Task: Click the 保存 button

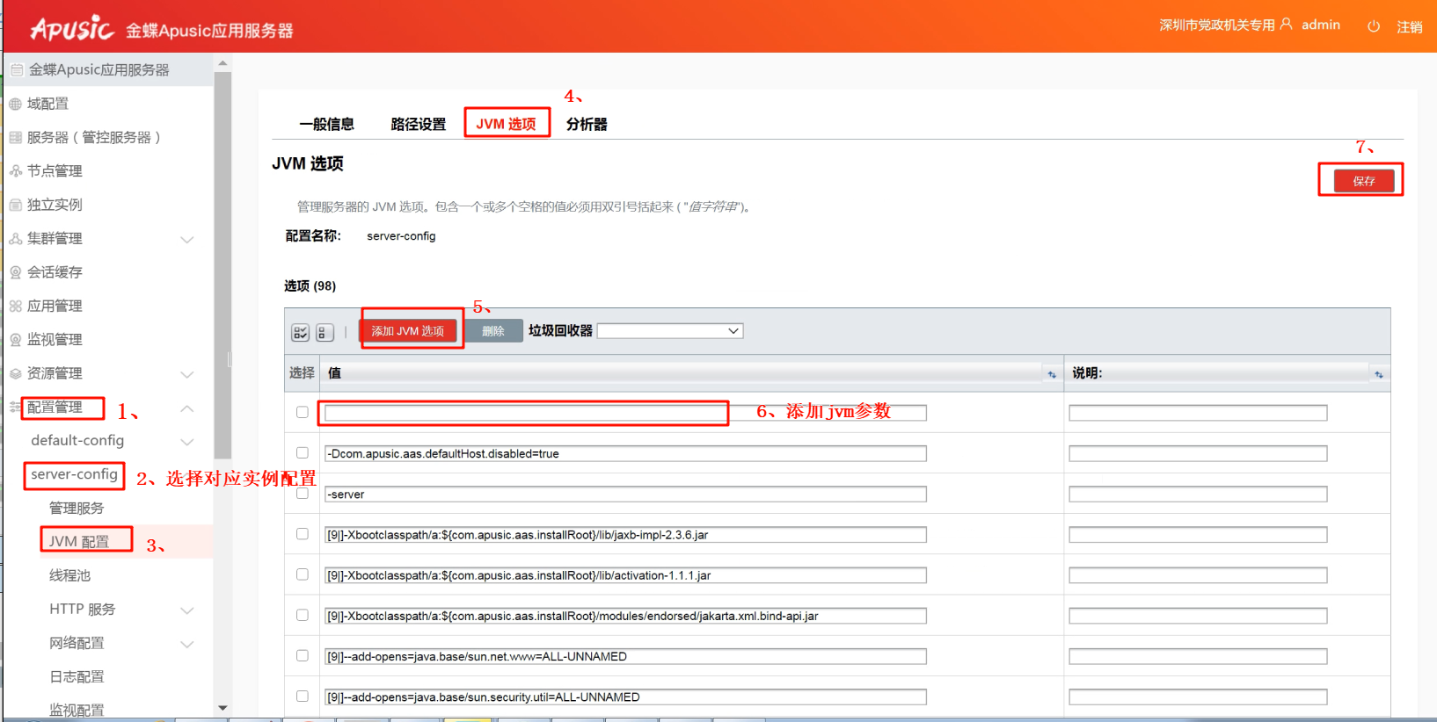Action: click(x=1364, y=181)
